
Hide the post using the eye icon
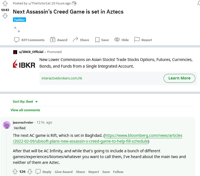[x=122, y=40]
